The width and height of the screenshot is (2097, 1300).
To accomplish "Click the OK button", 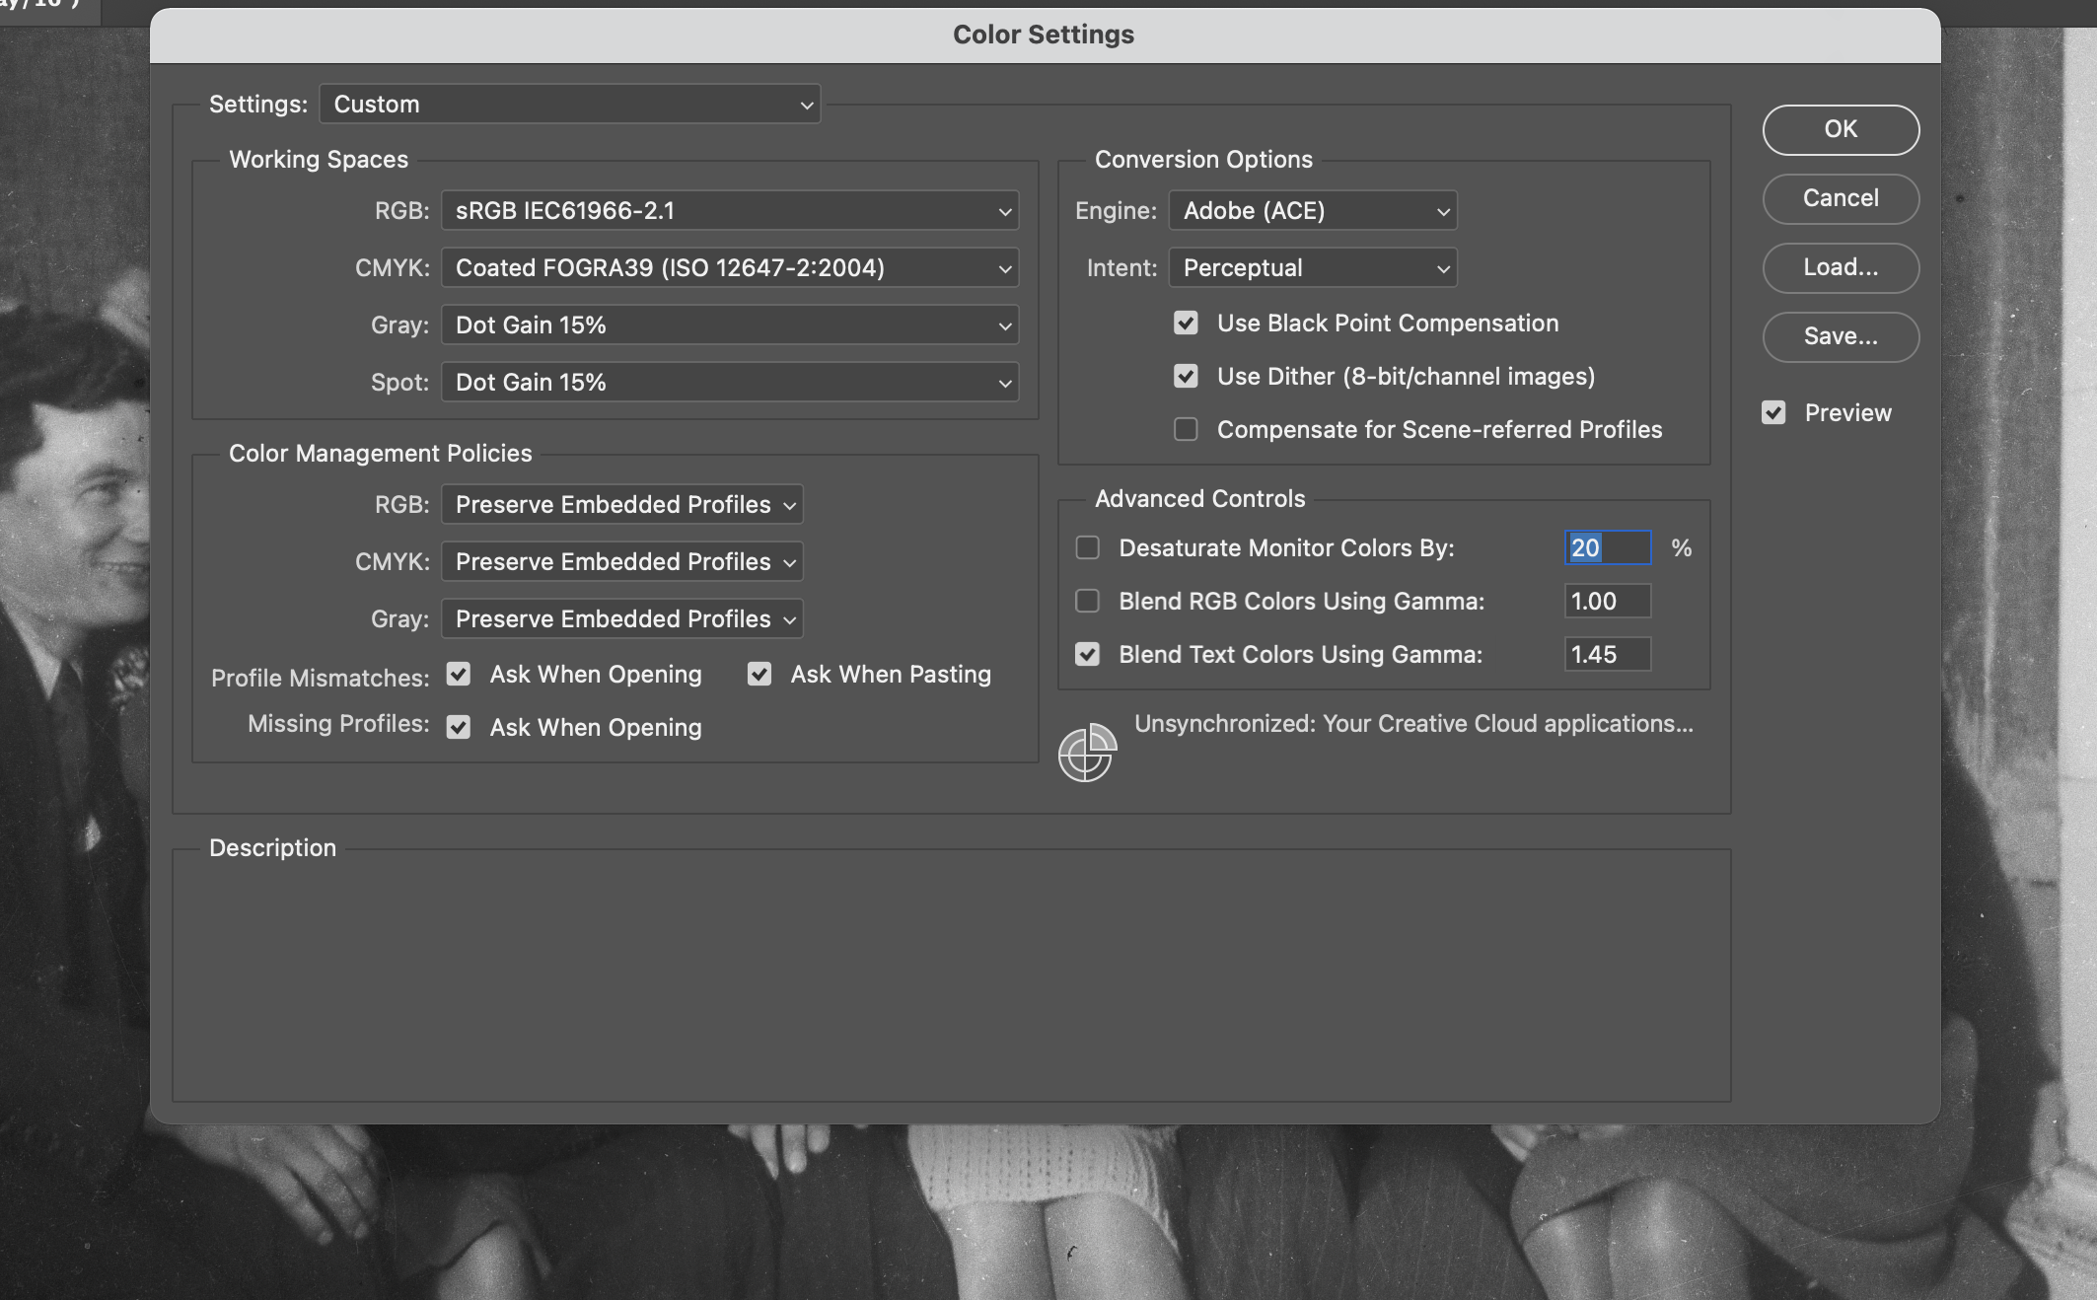I will (1841, 130).
